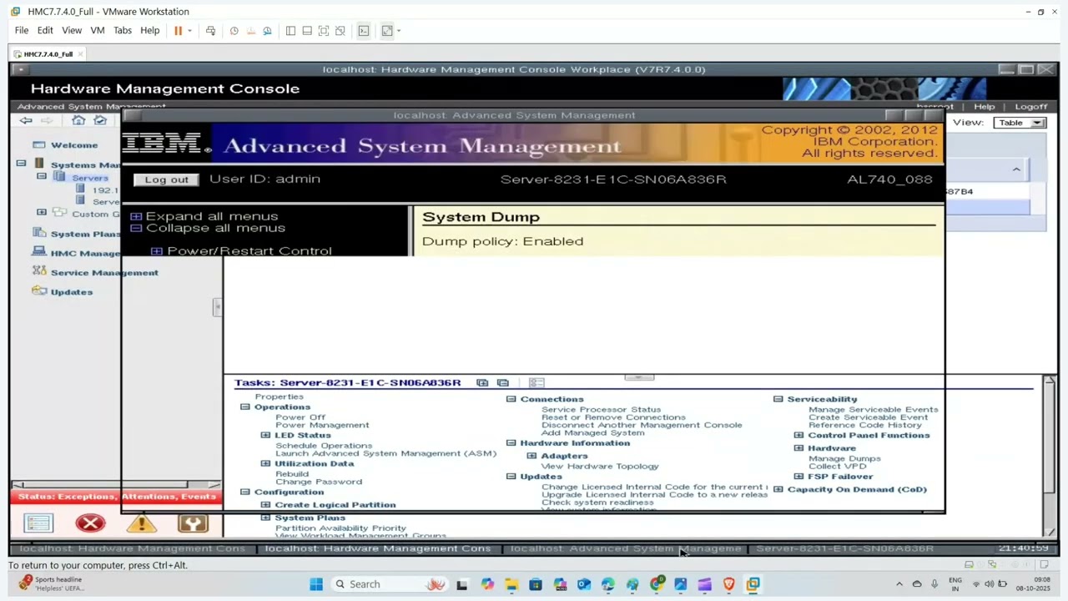Open the VMware Edit menu
This screenshot has height=601, width=1068.
coord(45,31)
